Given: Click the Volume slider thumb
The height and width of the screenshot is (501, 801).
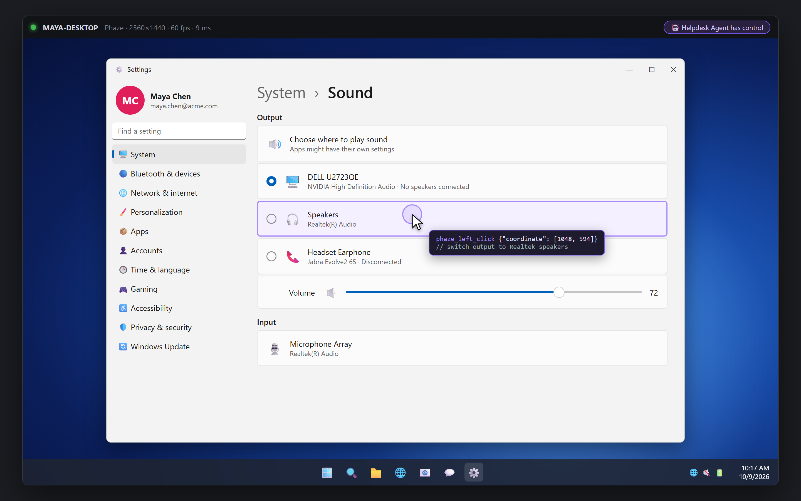Looking at the screenshot, I should [x=559, y=292].
